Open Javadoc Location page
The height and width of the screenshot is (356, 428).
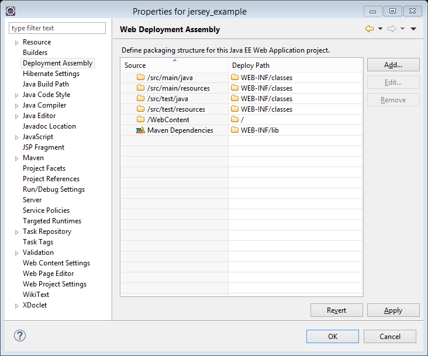coord(49,126)
